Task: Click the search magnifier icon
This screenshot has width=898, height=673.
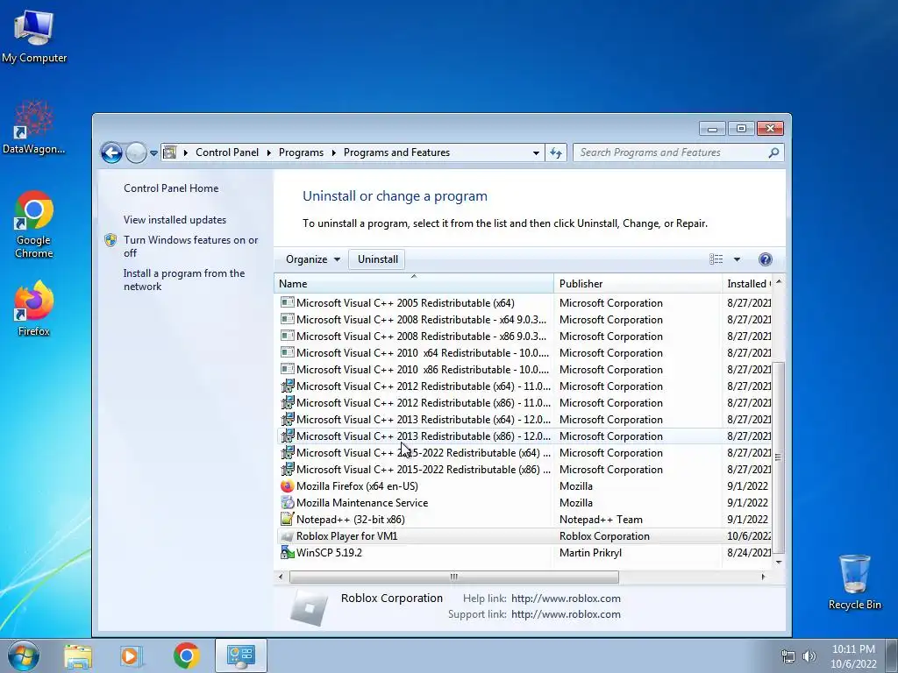Action: [773, 152]
